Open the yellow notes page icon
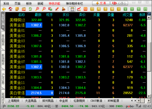This screenshot has height=109, width=152. 17,9
